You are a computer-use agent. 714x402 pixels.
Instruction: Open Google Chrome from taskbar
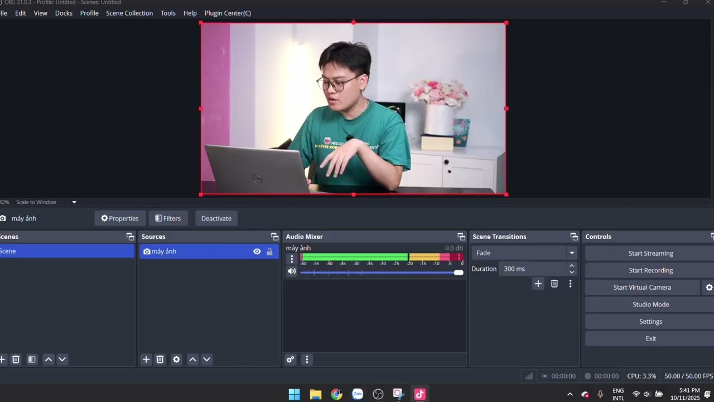point(336,394)
